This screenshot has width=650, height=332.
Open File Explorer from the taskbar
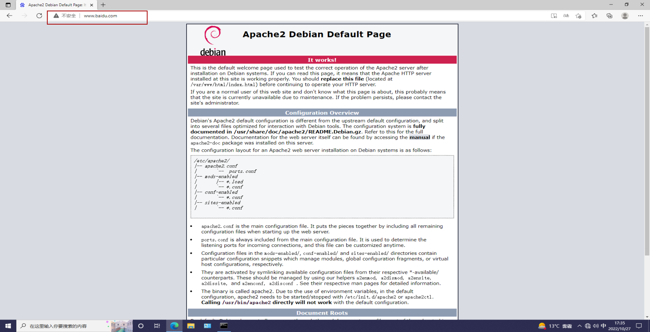(191, 326)
